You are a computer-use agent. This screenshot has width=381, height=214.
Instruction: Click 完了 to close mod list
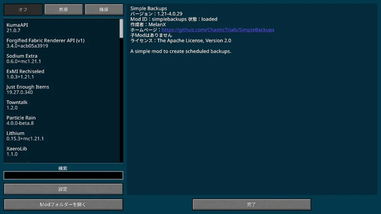(x=252, y=204)
